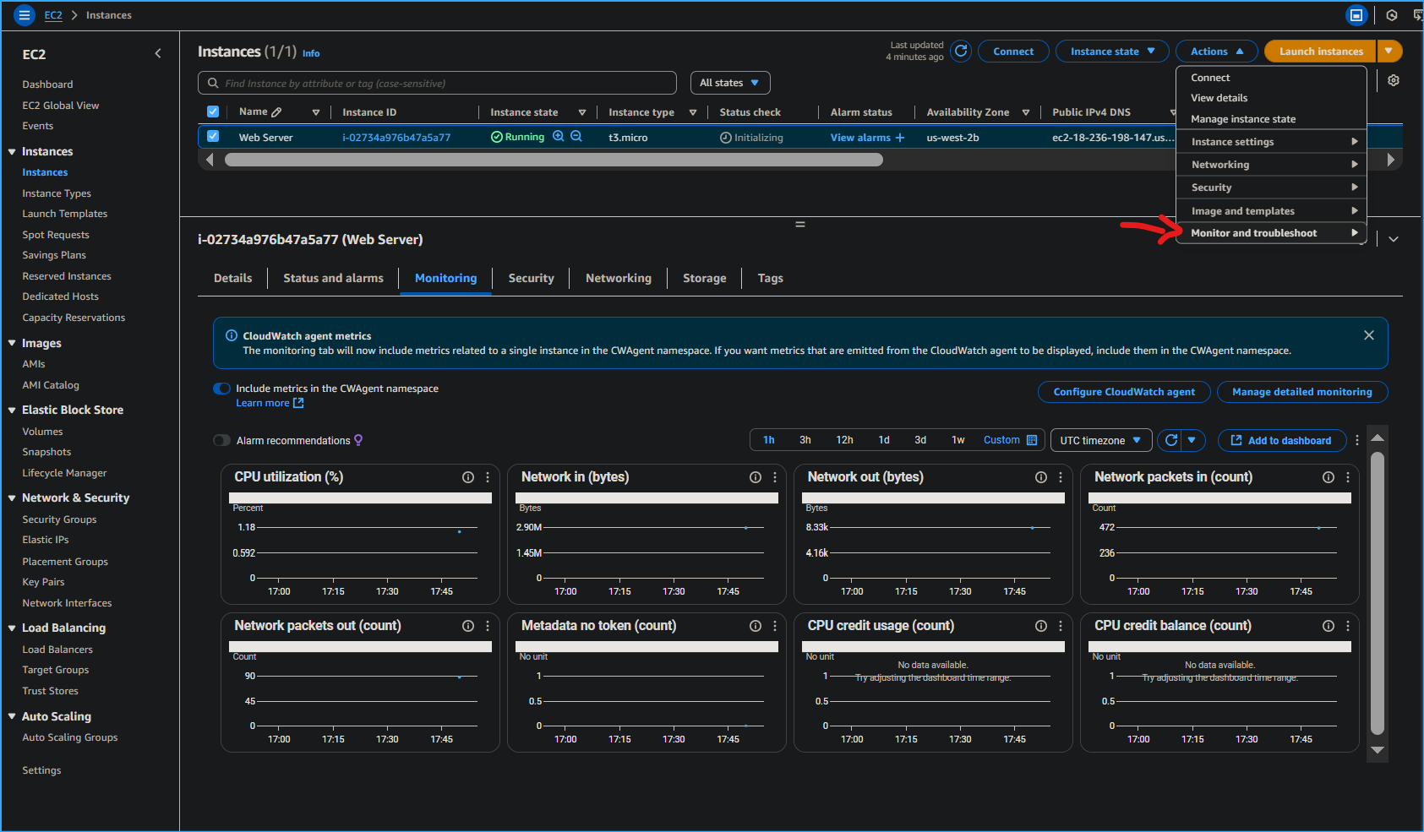Dismiss the CloudWatch agent metrics banner
This screenshot has height=832, width=1424.
point(1368,334)
